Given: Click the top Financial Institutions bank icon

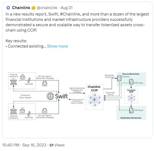Looking at the screenshot, I should pos(14,82).
